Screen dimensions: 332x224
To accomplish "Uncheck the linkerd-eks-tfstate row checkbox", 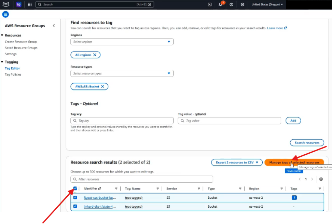I will [75, 206].
